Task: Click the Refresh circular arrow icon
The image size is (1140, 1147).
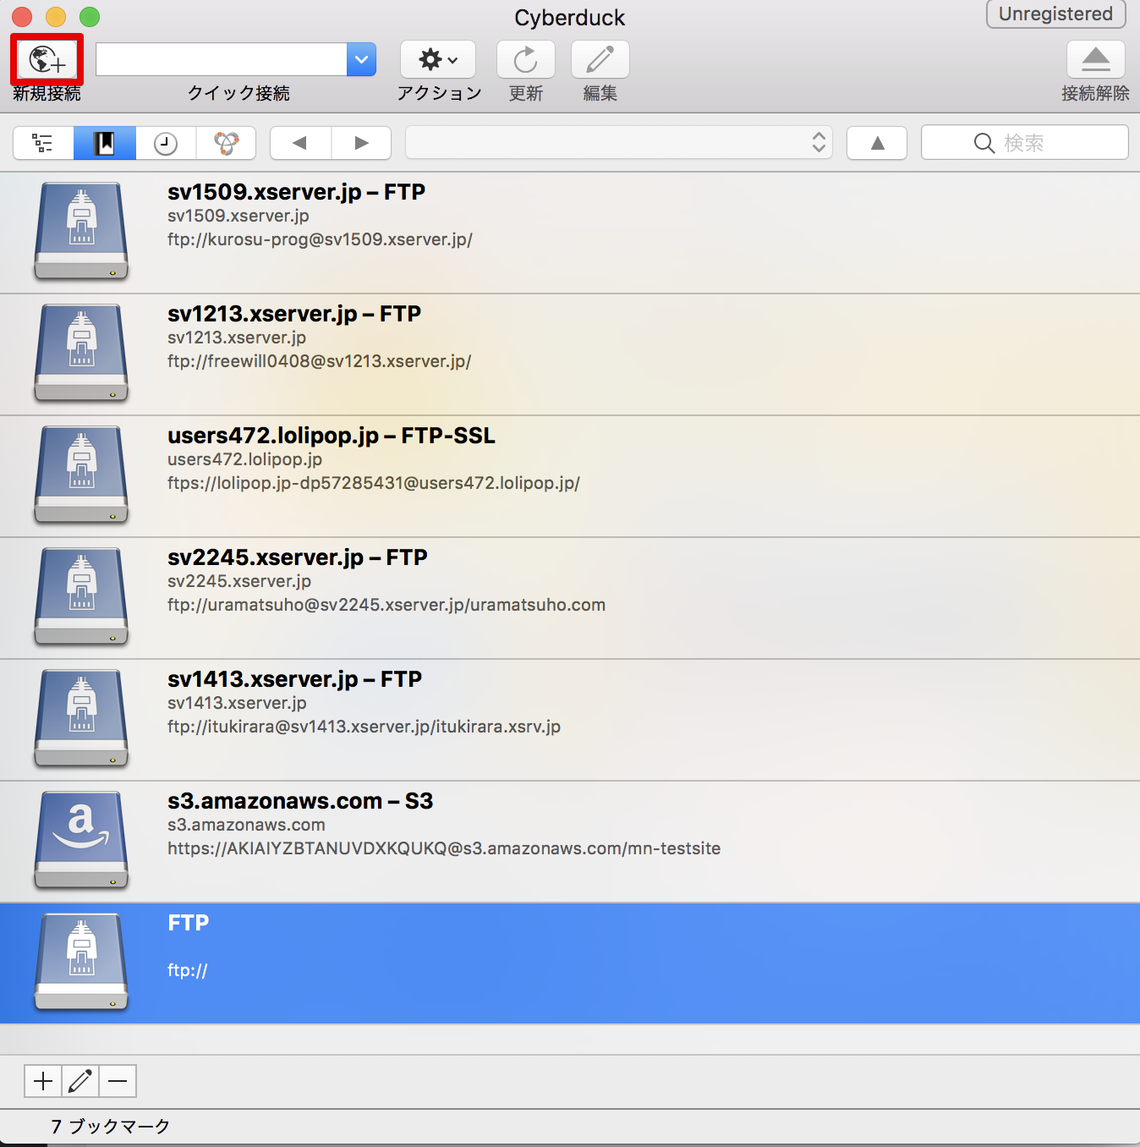Action: 526,59
